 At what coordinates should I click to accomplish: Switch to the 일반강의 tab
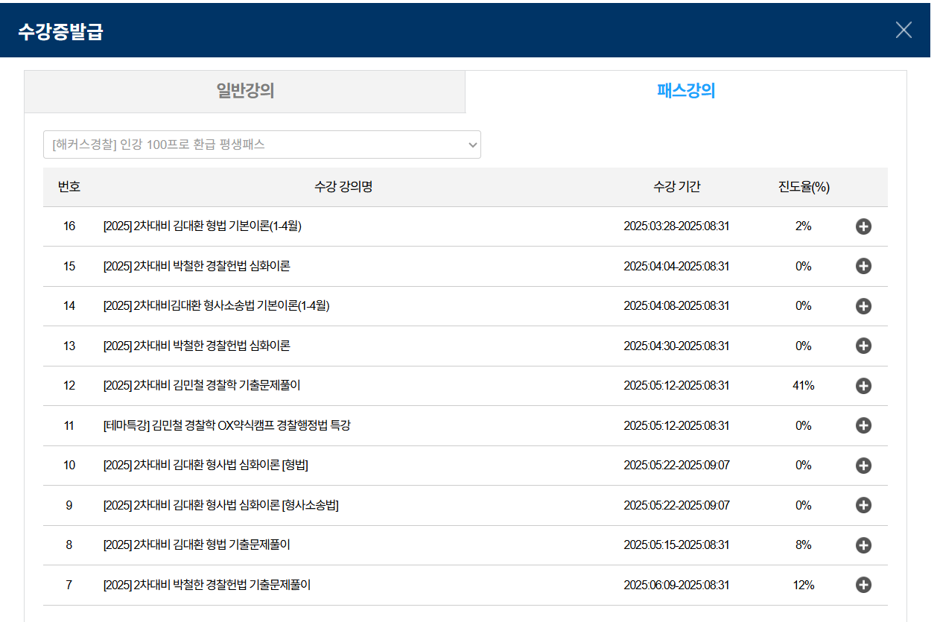245,92
